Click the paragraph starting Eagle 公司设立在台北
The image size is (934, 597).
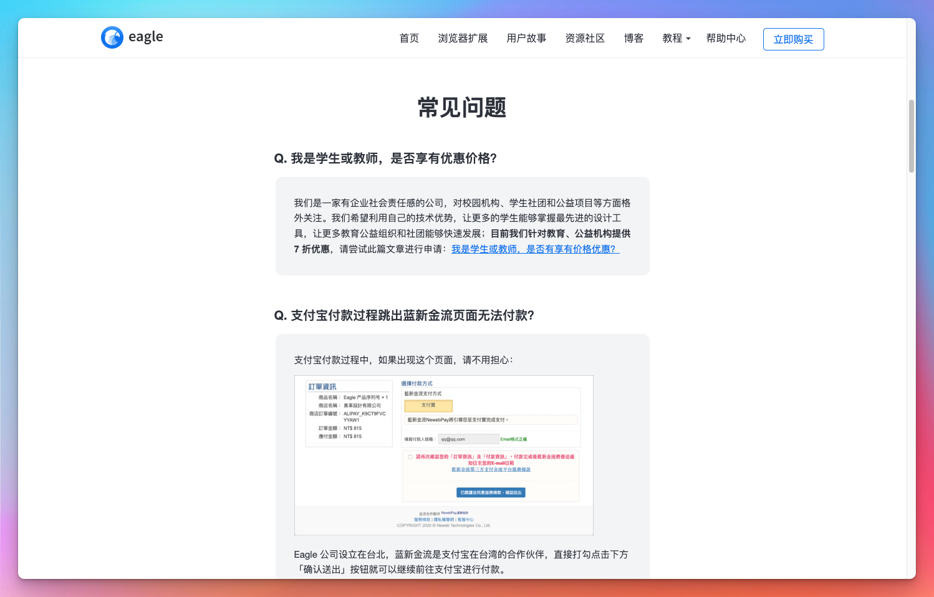pyautogui.click(x=461, y=562)
